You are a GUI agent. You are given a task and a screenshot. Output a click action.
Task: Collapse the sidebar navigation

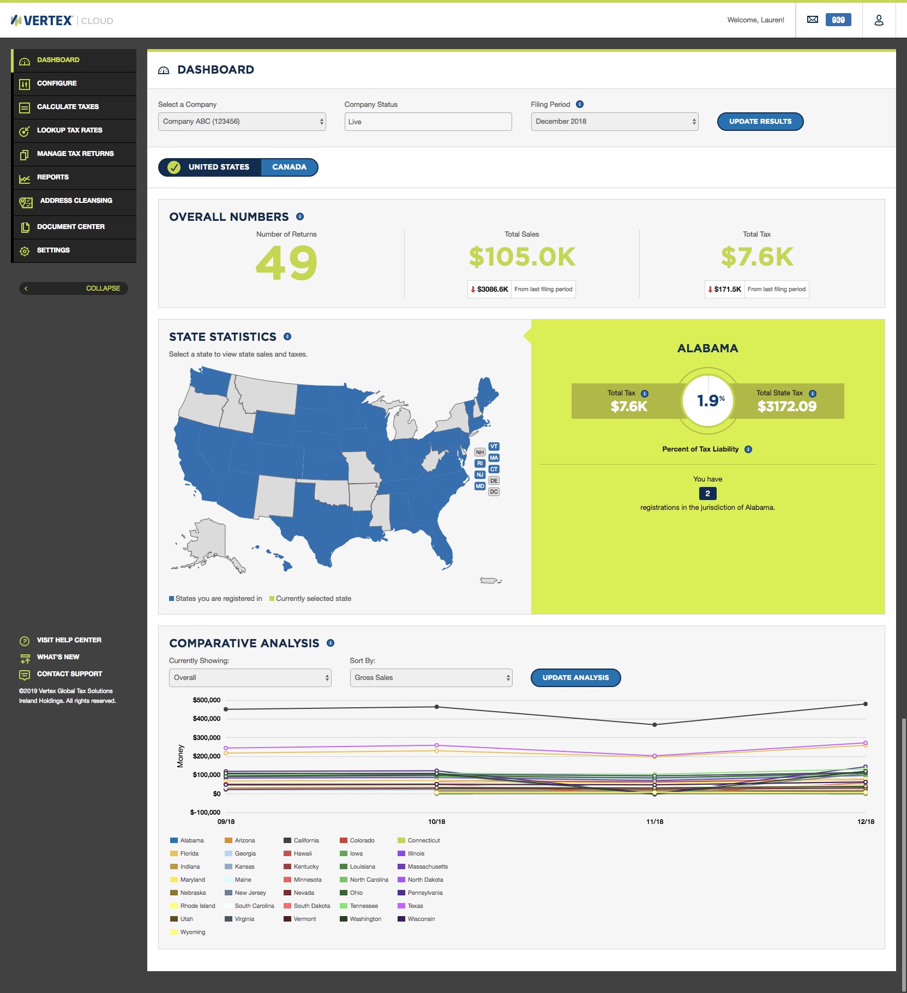point(74,288)
